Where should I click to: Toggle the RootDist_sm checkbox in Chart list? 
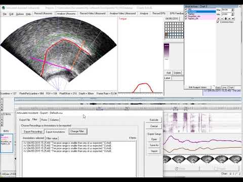click(x=186, y=16)
